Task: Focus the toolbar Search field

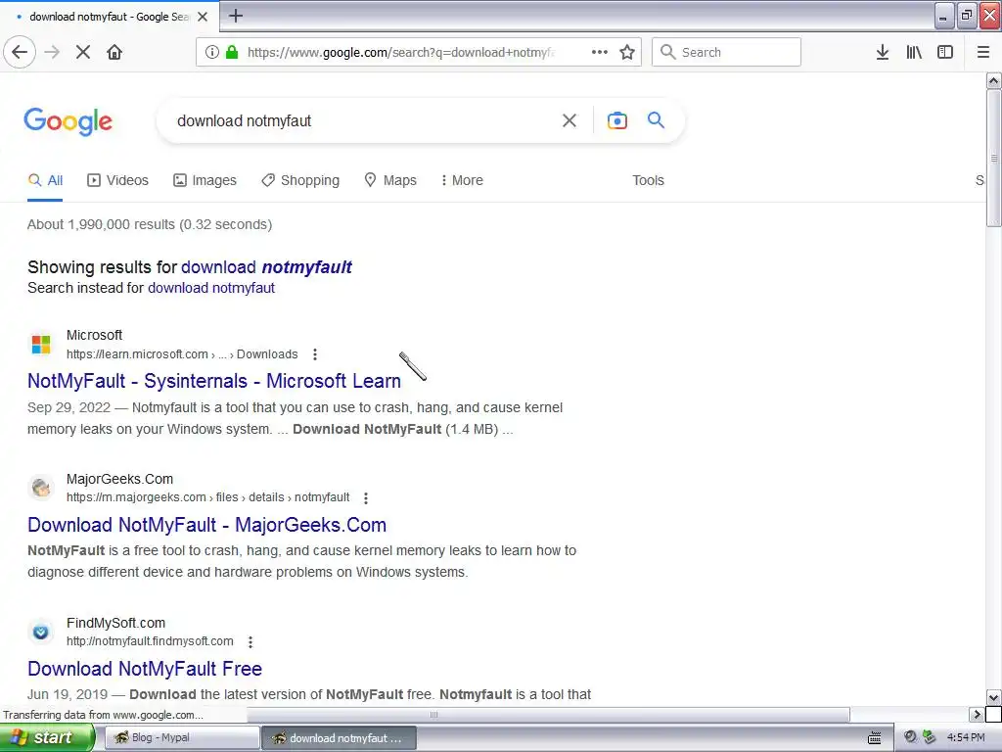Action: click(726, 53)
